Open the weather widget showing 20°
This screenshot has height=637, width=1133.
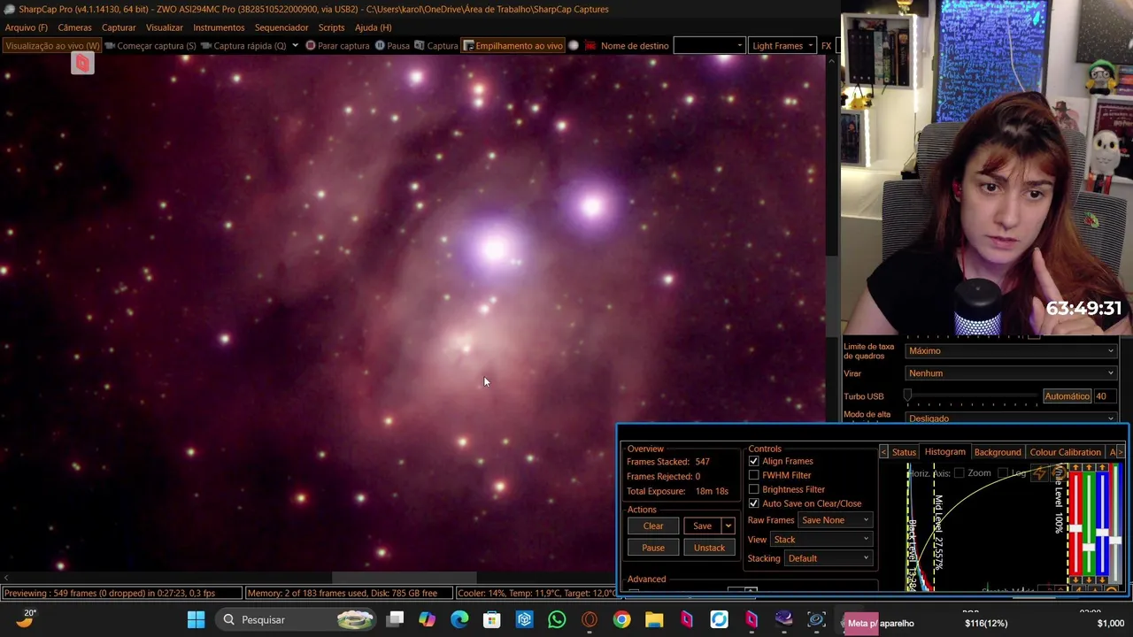(25, 619)
